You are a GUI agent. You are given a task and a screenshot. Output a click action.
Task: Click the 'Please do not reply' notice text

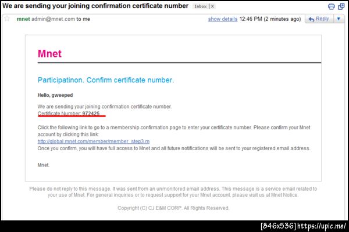pyautogui.click(x=173, y=192)
